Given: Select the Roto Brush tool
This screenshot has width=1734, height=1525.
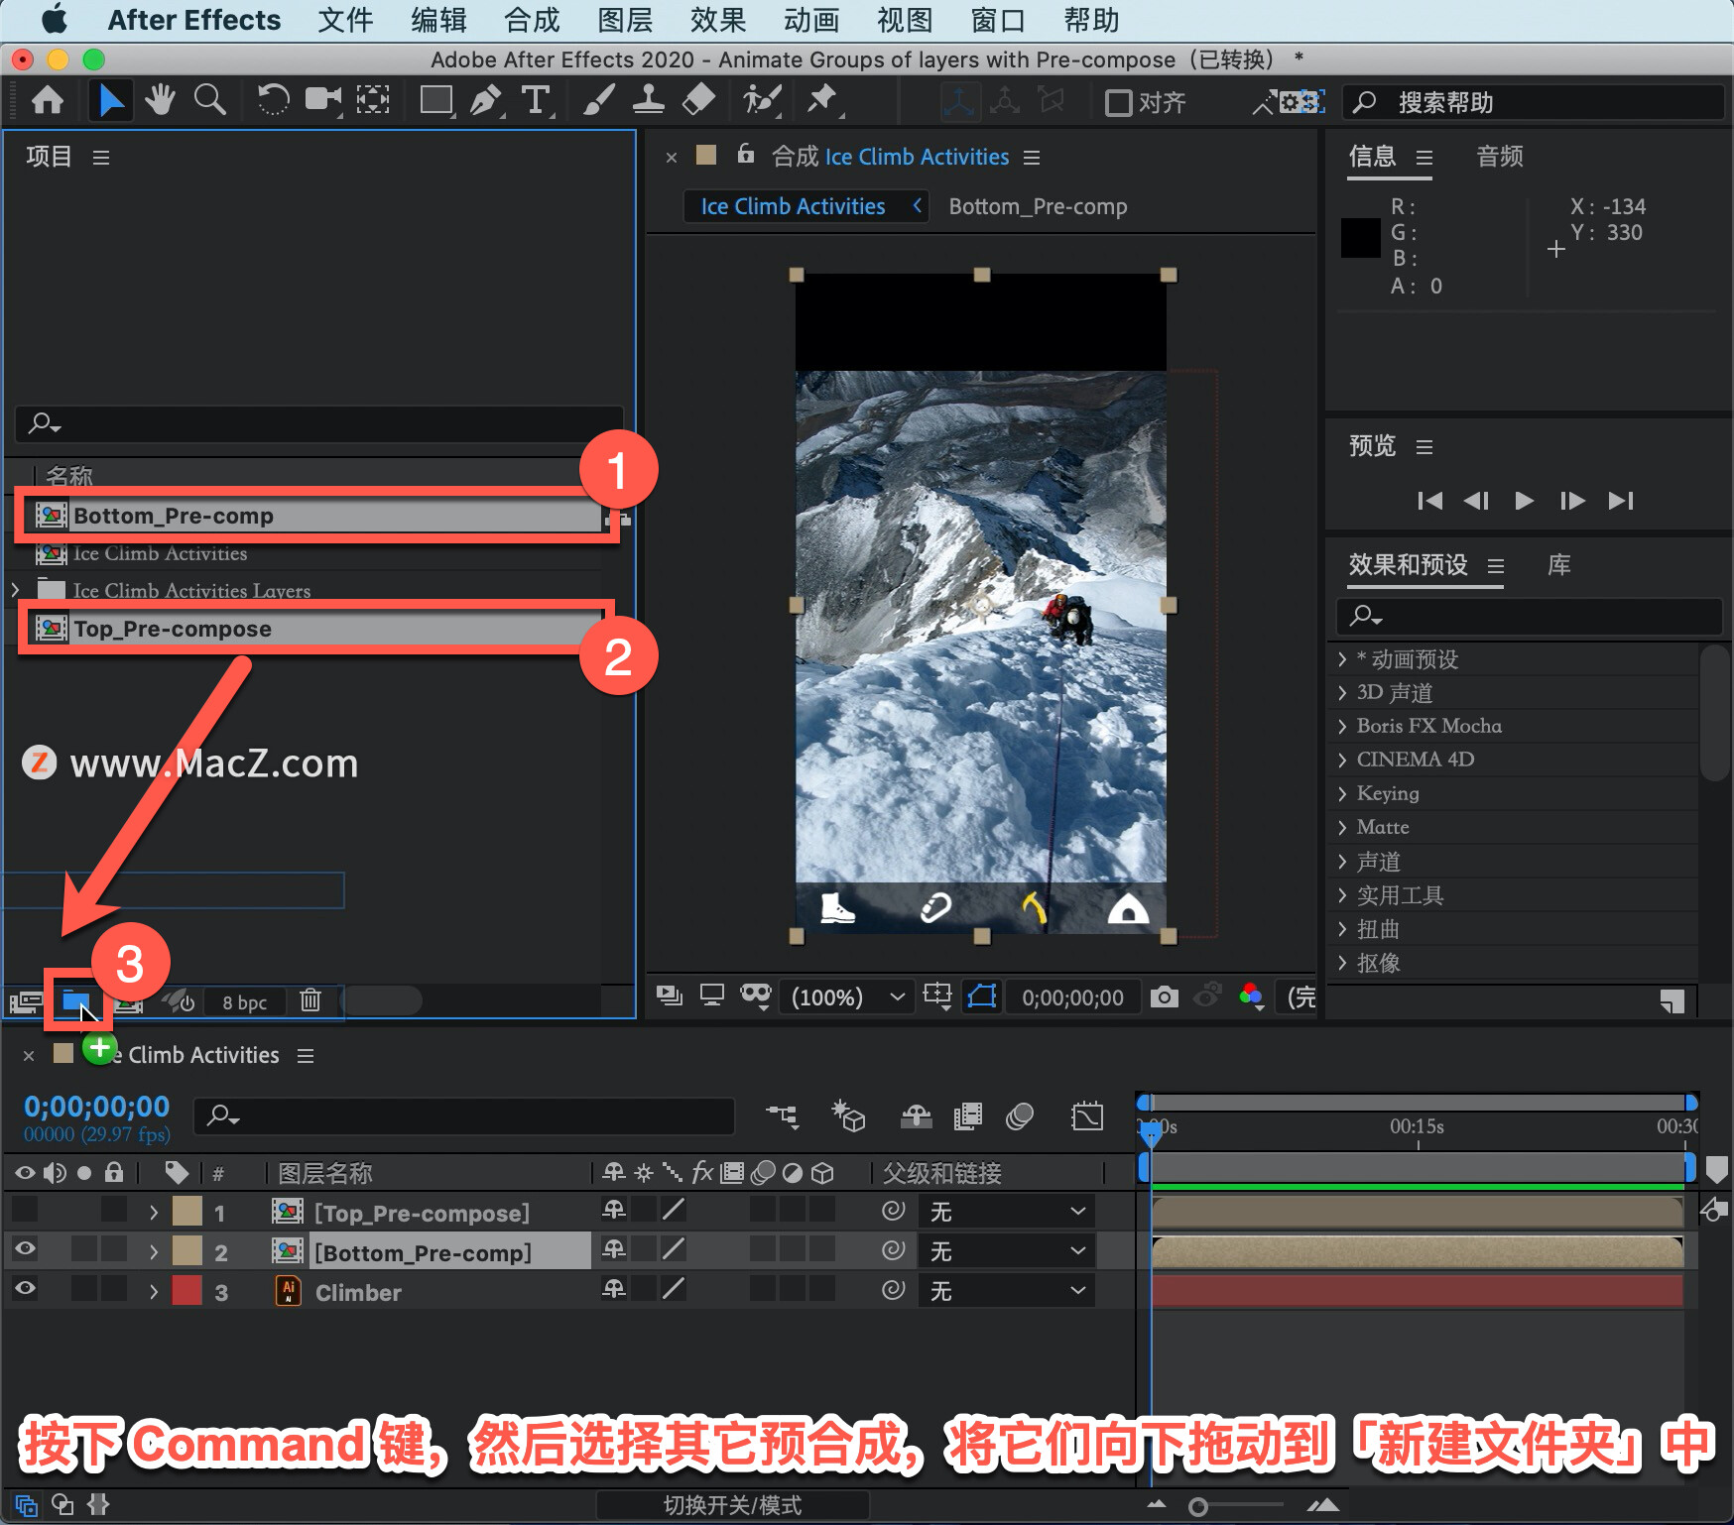Looking at the screenshot, I should click(762, 101).
